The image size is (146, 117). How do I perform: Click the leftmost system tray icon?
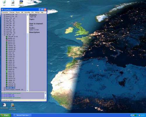(131, 116)
